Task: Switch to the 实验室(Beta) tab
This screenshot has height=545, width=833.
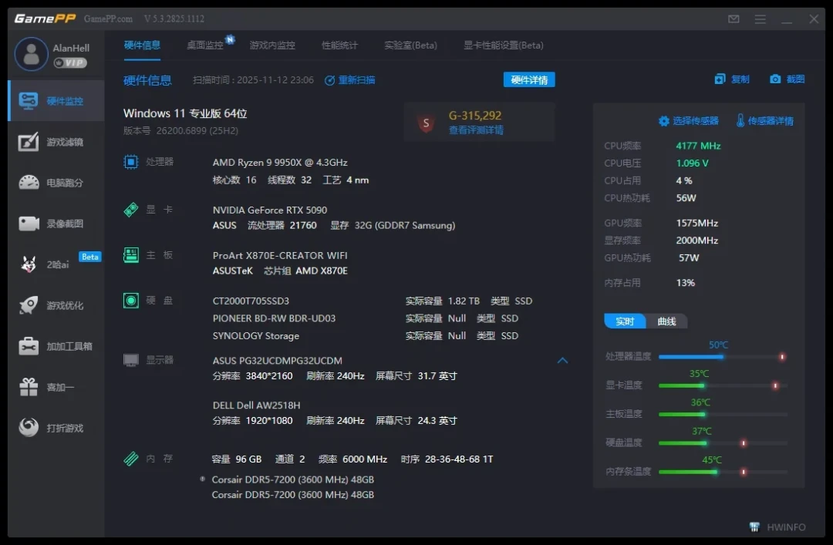Action: tap(410, 45)
